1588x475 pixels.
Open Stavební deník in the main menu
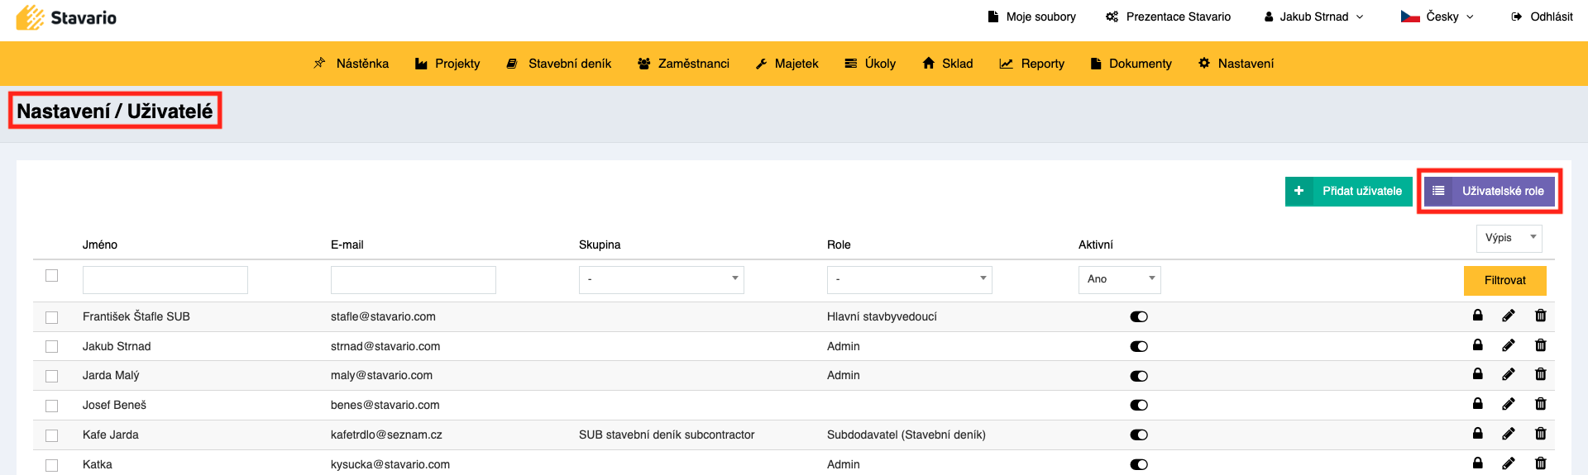[x=559, y=64]
